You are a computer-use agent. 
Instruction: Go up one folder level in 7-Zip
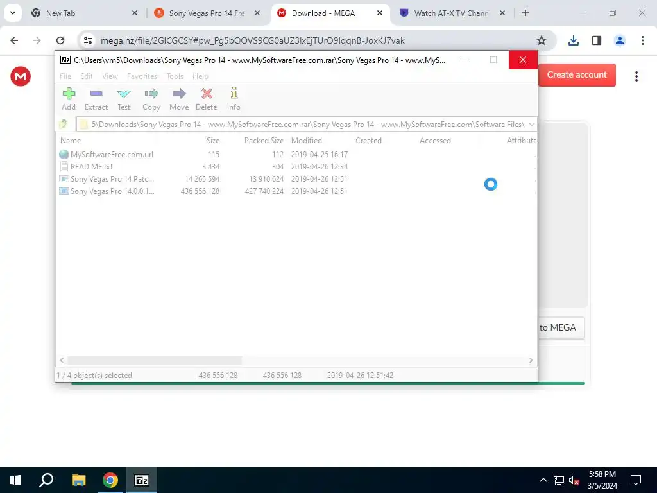[x=64, y=124]
